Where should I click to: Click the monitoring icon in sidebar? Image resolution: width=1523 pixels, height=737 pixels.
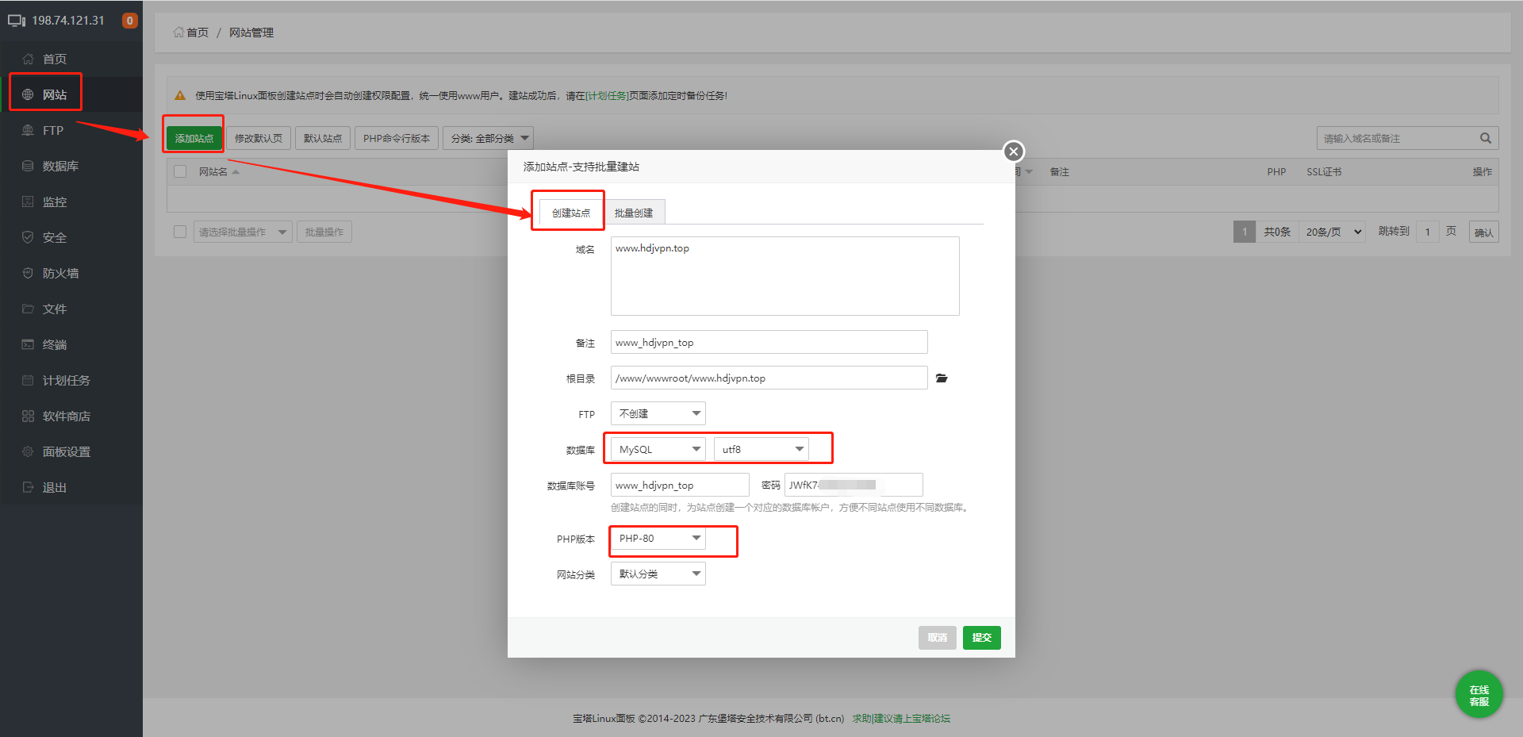pyautogui.click(x=28, y=202)
